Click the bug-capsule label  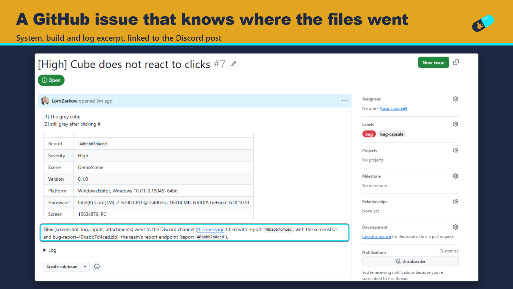point(392,134)
